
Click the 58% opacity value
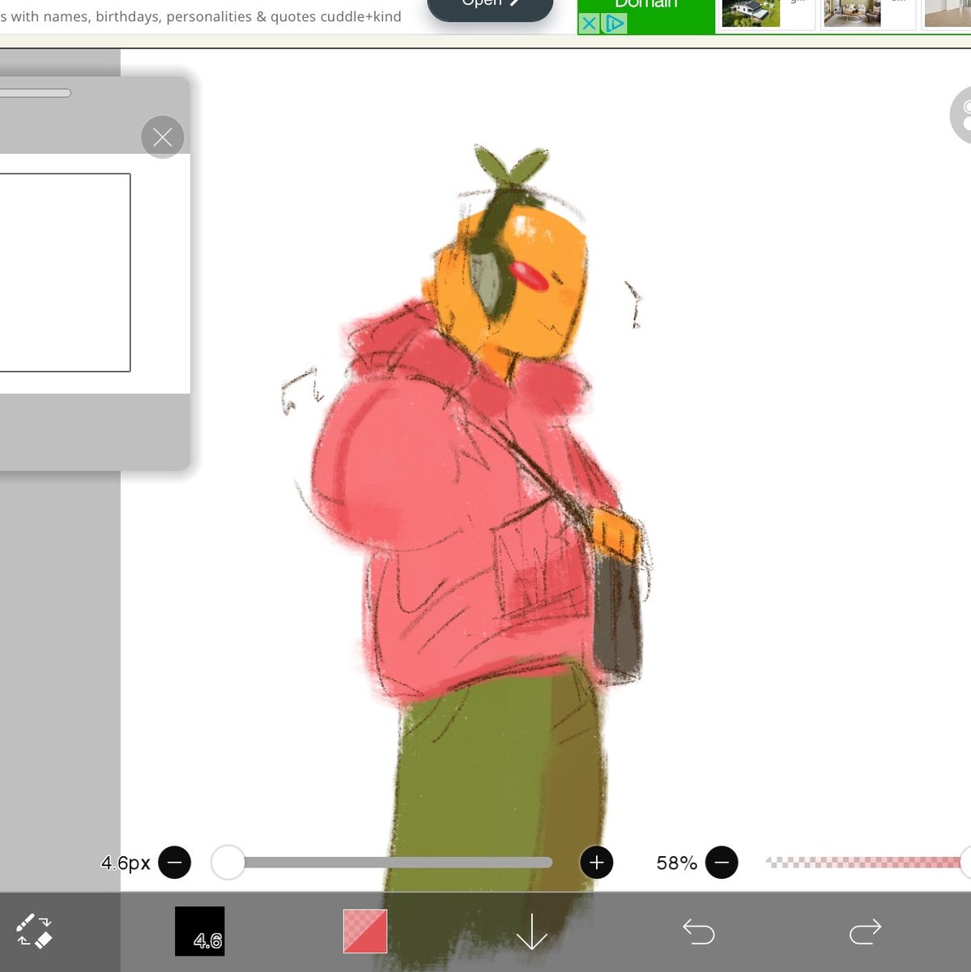pyautogui.click(x=676, y=863)
